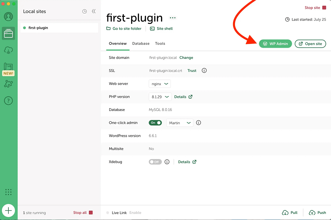Viewport: 331px width, 220px height.
Task: Click the Pull button
Action: click(290, 213)
